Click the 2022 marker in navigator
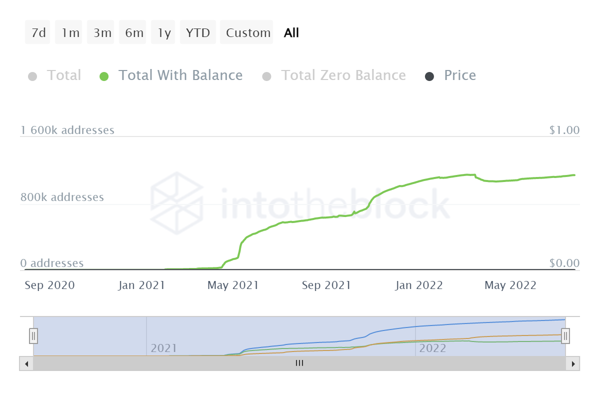 click(432, 348)
